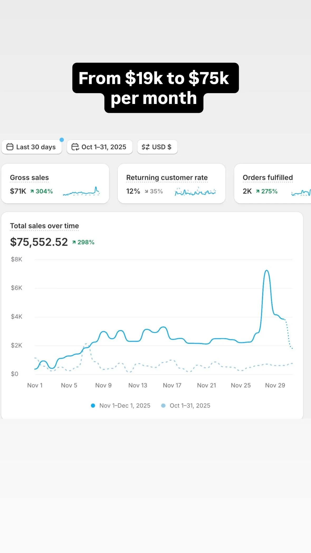Click calendar icon beside Last 30 days
The height and width of the screenshot is (553, 311).
(x=10, y=147)
